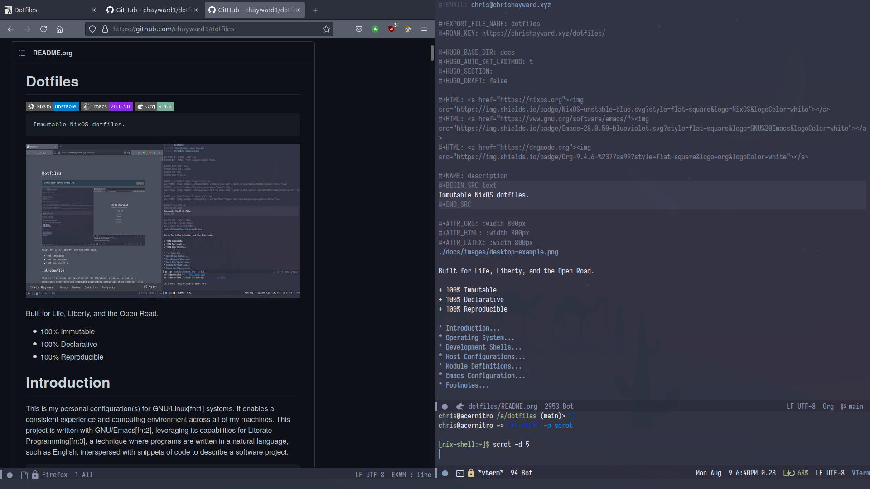870x489 pixels.
Task: Select the active GitHub chayward1/dotfiles tab
Action: click(255, 10)
